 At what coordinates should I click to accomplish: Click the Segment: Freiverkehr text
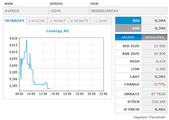[150, 117]
